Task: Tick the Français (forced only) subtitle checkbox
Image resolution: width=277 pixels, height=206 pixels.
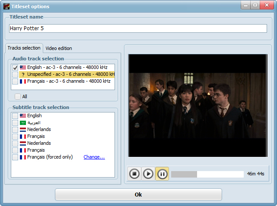Action: point(15,157)
